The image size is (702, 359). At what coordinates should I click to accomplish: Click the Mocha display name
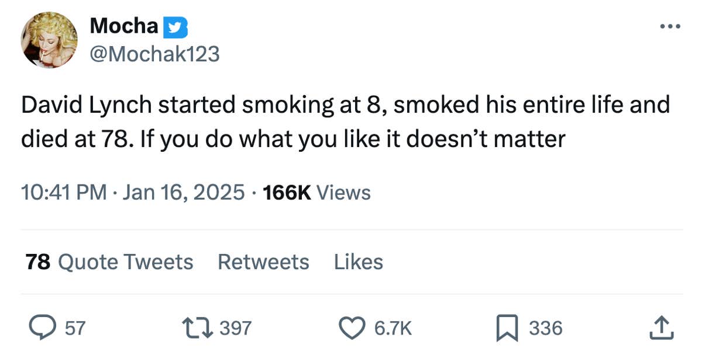124,26
